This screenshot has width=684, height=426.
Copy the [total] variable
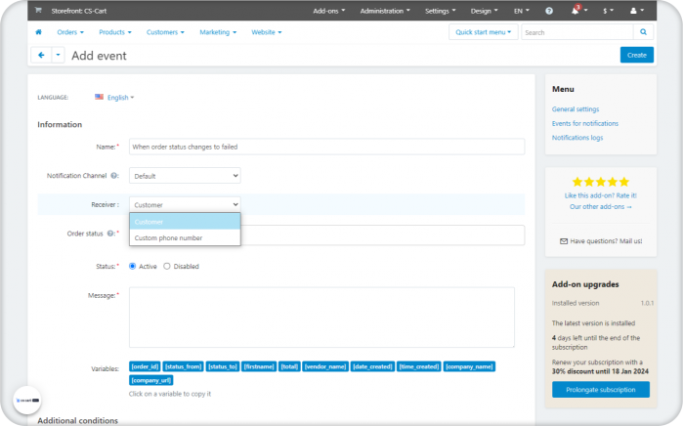(x=289, y=366)
